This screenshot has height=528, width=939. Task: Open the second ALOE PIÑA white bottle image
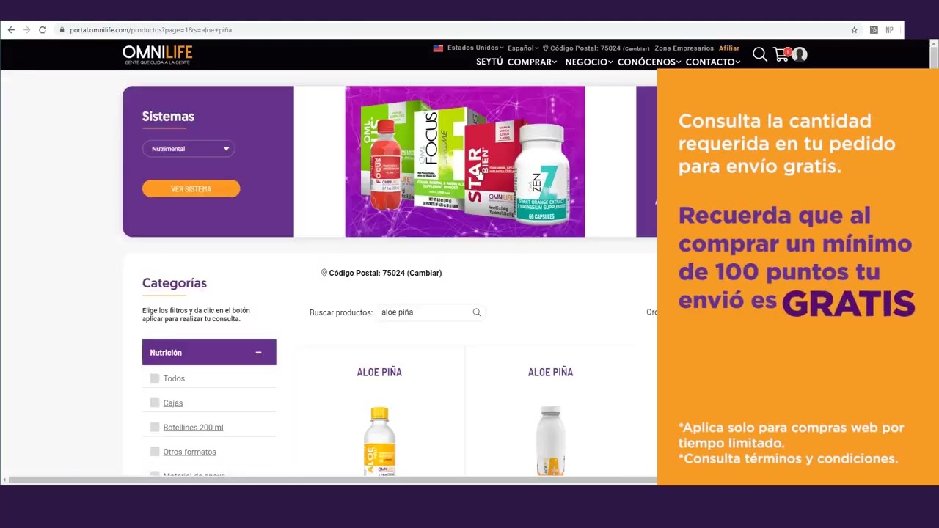point(550,441)
